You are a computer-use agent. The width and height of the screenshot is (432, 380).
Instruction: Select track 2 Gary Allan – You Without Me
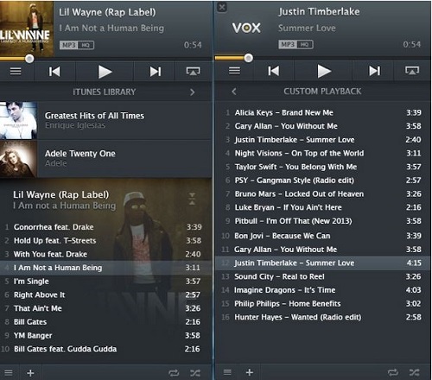323,126
